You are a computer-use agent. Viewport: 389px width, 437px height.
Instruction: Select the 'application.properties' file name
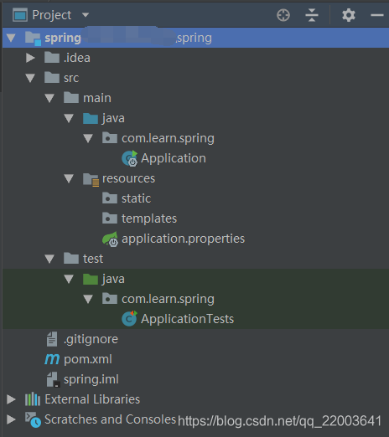click(x=183, y=239)
